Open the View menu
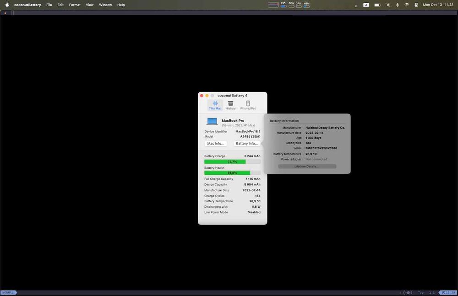Screen dimensions: 458x296 click(90, 5)
